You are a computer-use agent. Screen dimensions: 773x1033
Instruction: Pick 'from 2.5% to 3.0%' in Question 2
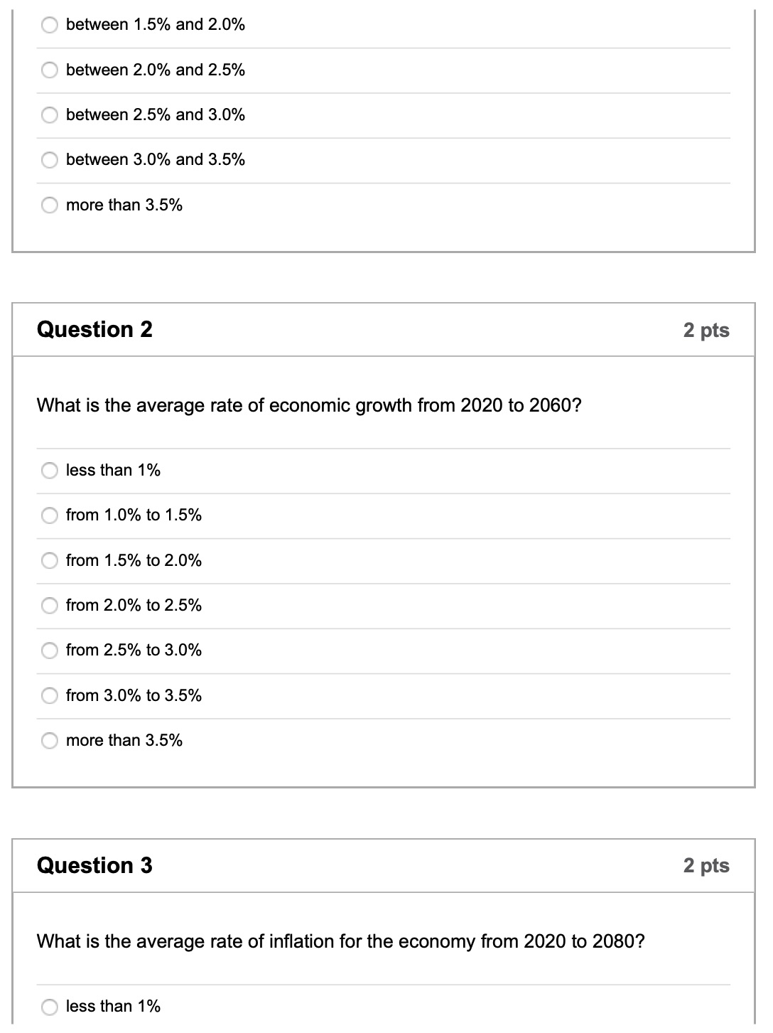pos(50,650)
